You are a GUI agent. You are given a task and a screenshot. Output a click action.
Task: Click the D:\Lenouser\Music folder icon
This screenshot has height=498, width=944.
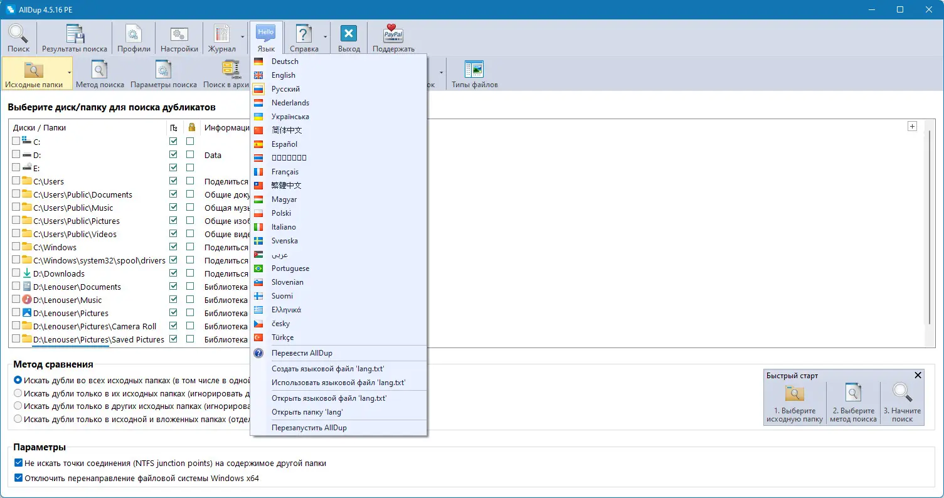pos(27,300)
